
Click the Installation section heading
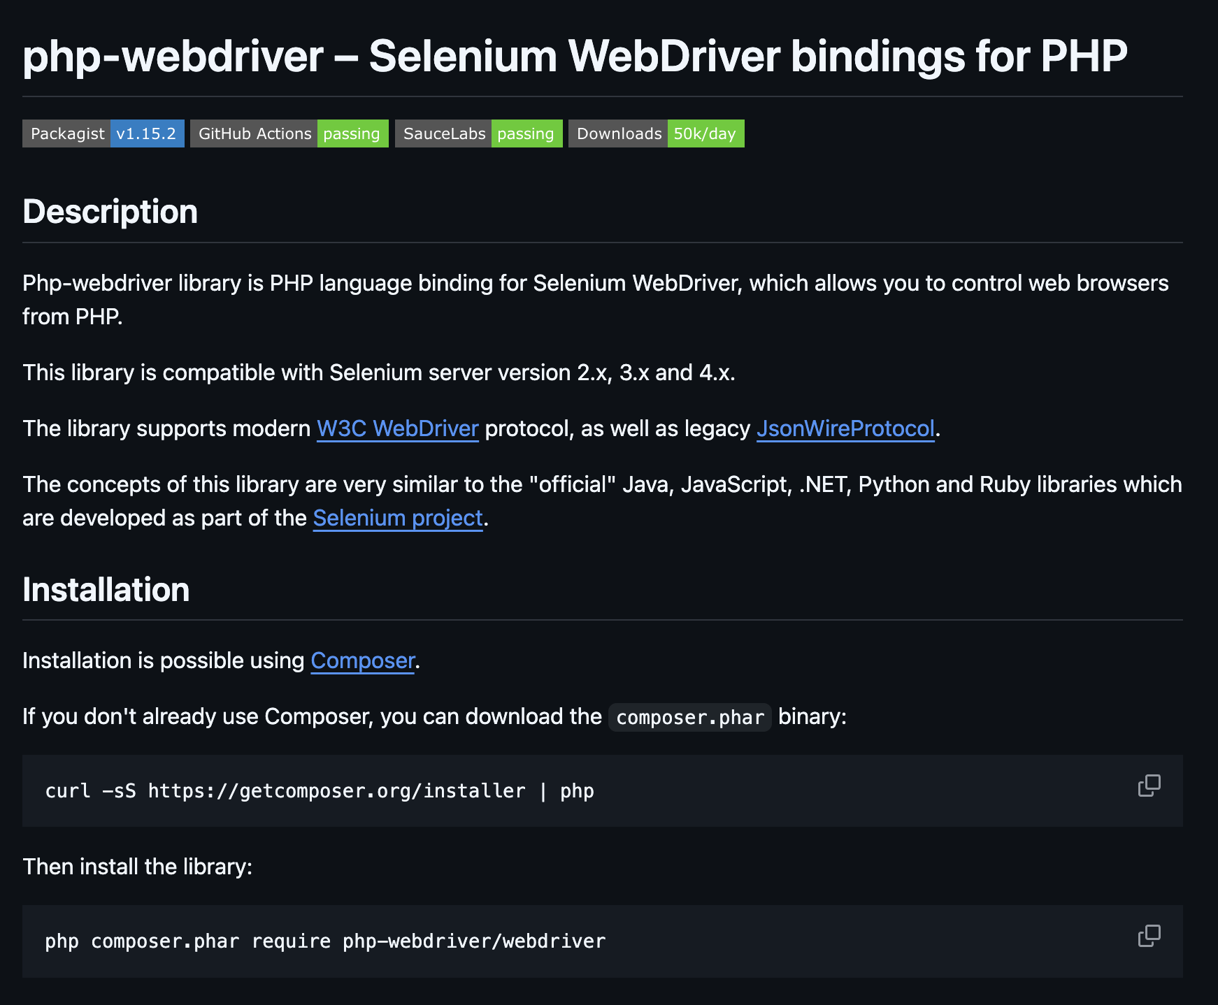(x=105, y=589)
